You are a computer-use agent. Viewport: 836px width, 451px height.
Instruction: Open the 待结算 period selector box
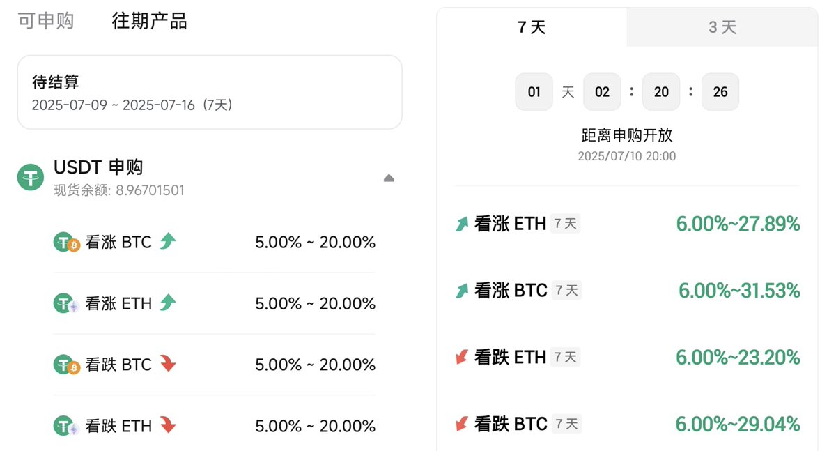[210, 93]
